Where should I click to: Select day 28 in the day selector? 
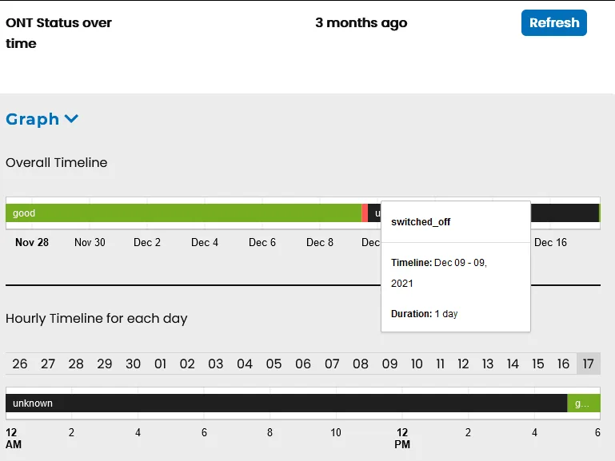[x=76, y=364]
